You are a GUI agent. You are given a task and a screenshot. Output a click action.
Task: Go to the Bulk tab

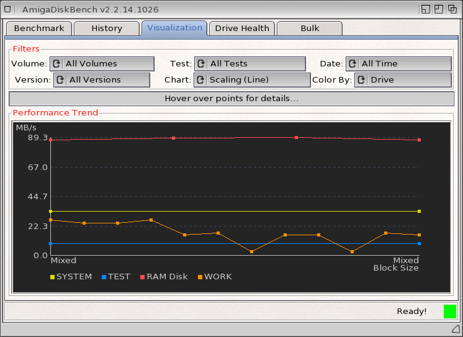click(310, 29)
